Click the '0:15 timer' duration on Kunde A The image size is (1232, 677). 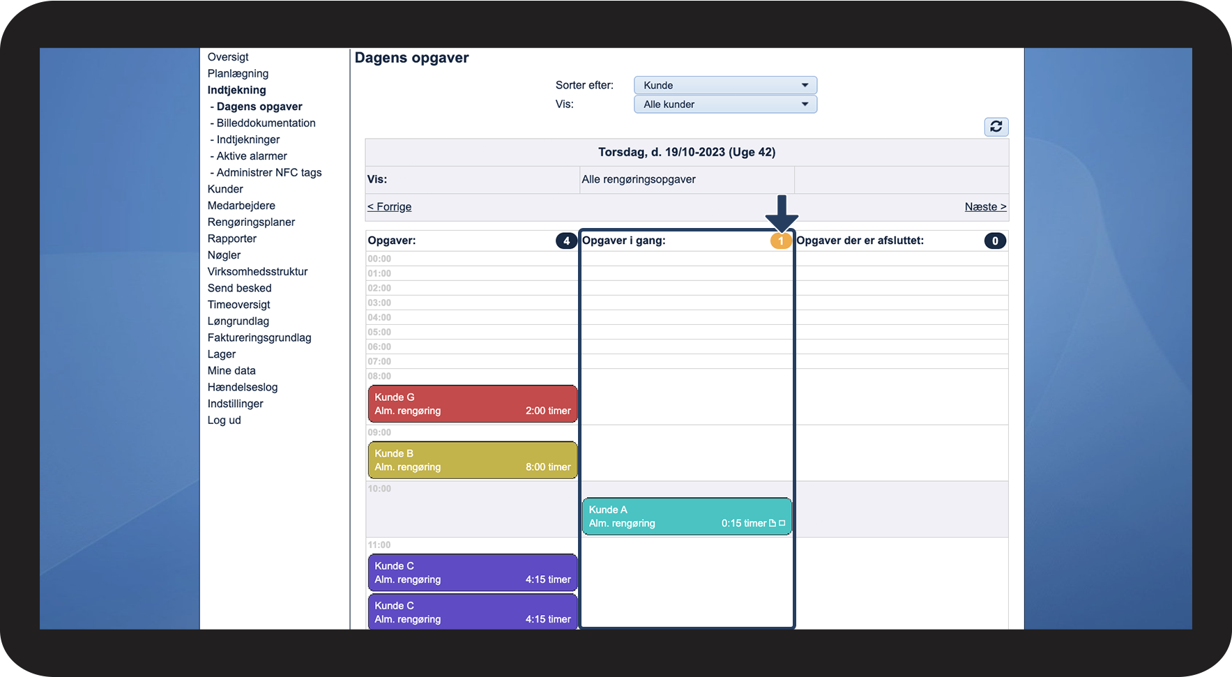(x=744, y=524)
